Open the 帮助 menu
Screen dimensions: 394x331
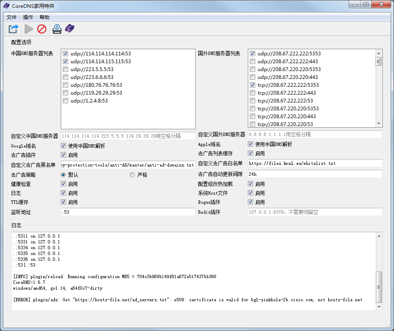pyautogui.click(x=45, y=17)
